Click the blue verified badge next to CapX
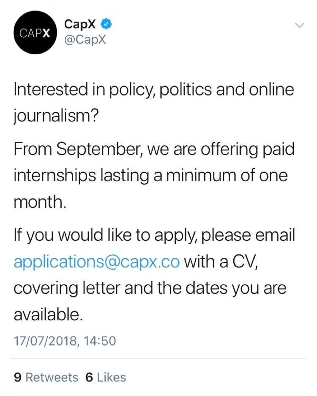The image size is (317, 396). [x=107, y=24]
